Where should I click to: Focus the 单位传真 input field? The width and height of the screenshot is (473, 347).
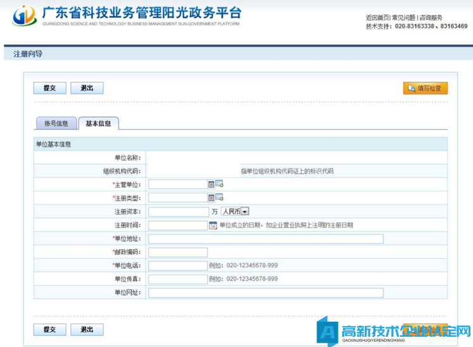[178, 279]
